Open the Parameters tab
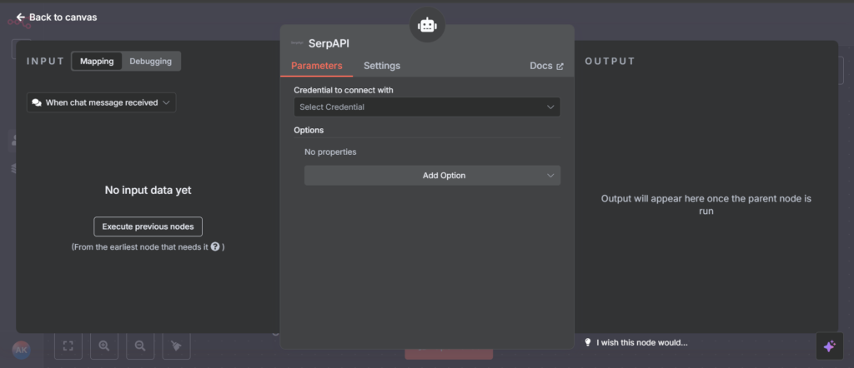Viewport: 854px width, 368px height. (x=316, y=66)
